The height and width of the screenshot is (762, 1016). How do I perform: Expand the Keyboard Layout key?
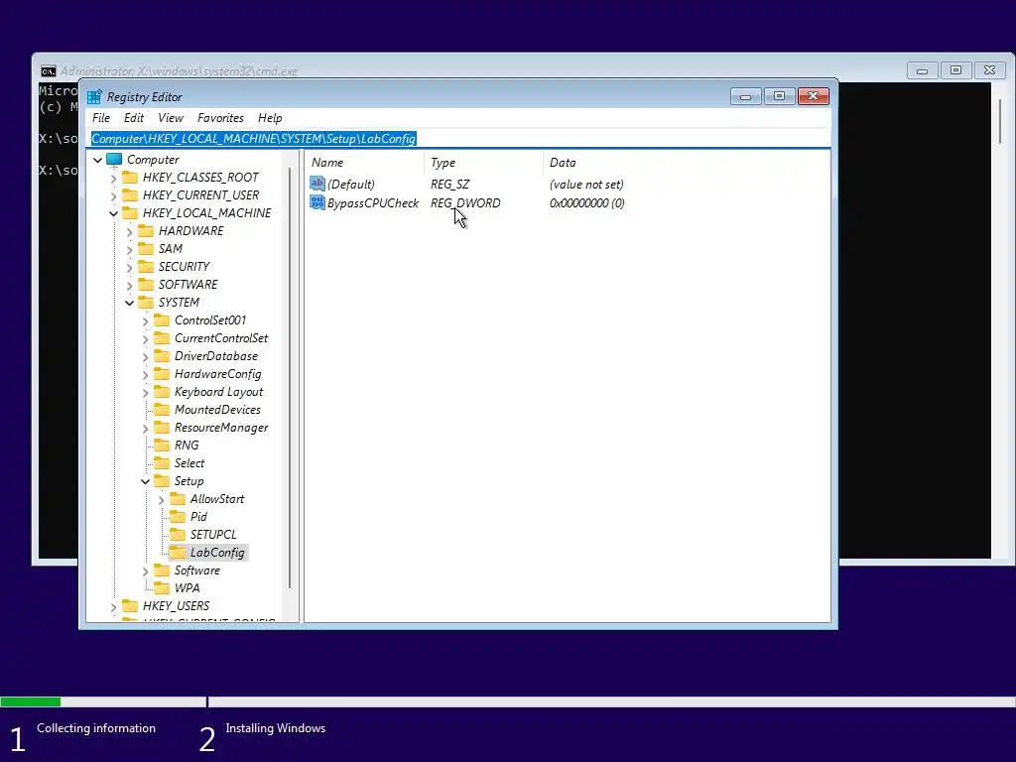click(x=145, y=393)
